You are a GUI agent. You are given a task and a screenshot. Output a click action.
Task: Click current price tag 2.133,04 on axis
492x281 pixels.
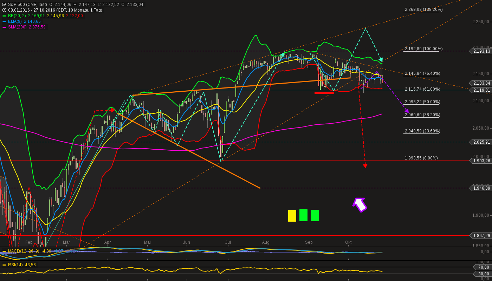481,83
